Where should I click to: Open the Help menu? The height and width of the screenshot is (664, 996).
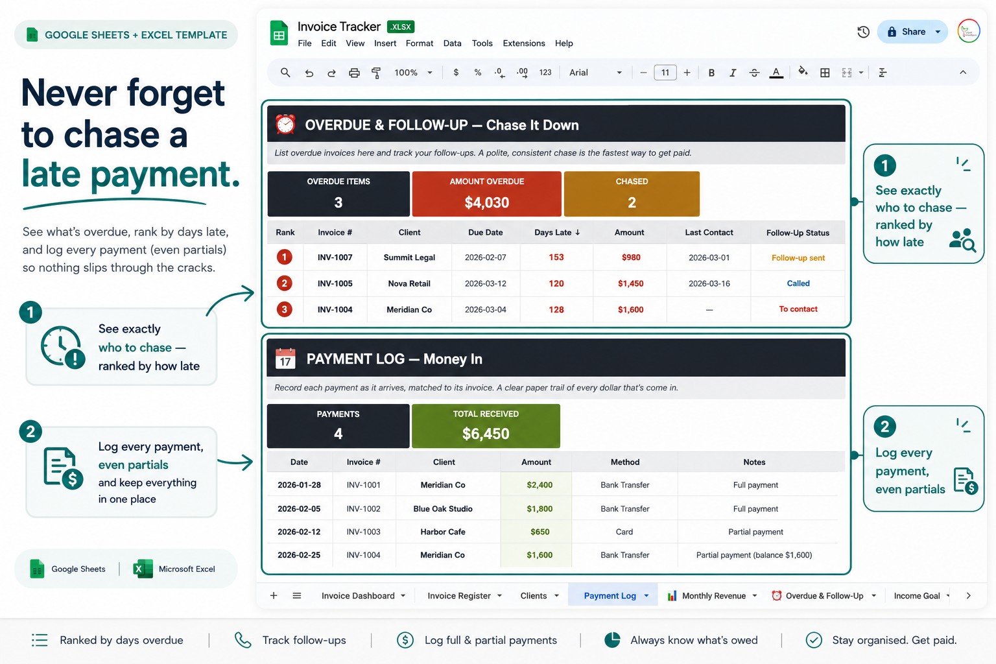(564, 43)
